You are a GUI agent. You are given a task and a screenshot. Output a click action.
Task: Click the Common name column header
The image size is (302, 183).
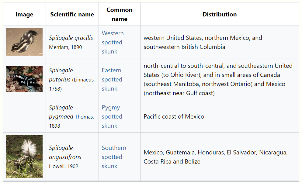coord(119,14)
